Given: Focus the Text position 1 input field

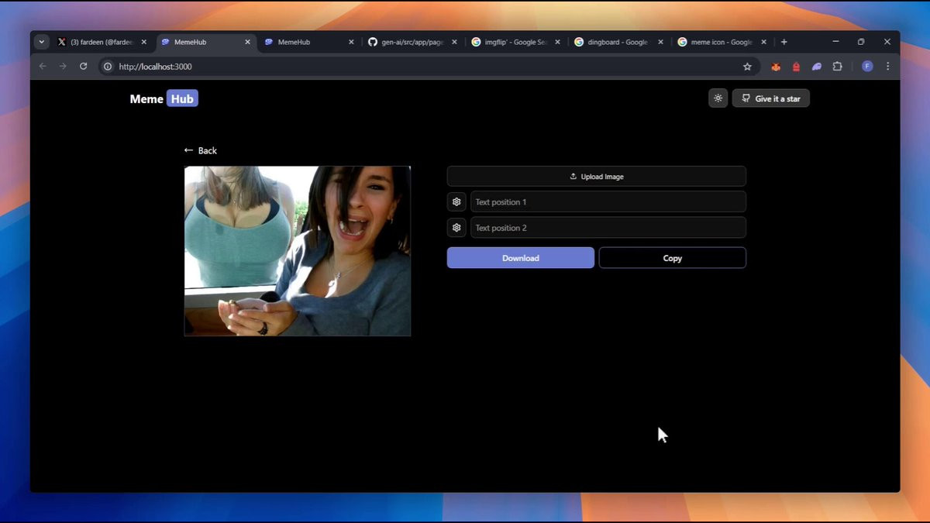Looking at the screenshot, I should (x=608, y=202).
